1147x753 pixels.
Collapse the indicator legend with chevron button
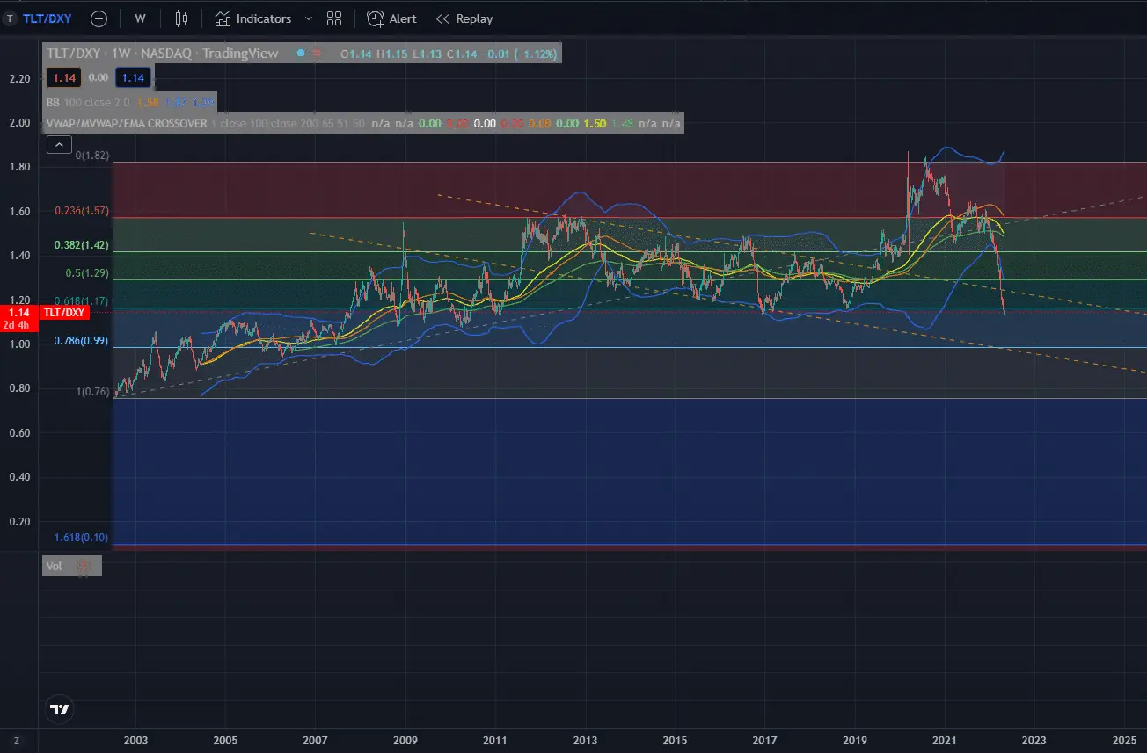click(59, 145)
